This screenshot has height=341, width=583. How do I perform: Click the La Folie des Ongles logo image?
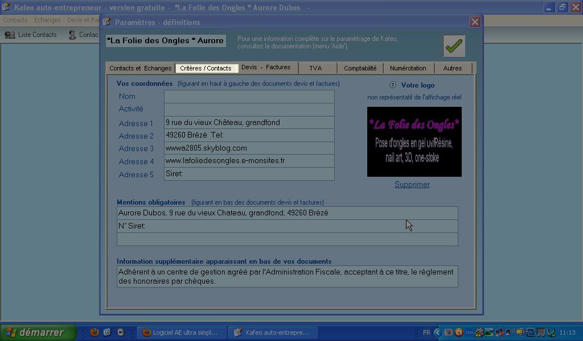click(x=414, y=142)
